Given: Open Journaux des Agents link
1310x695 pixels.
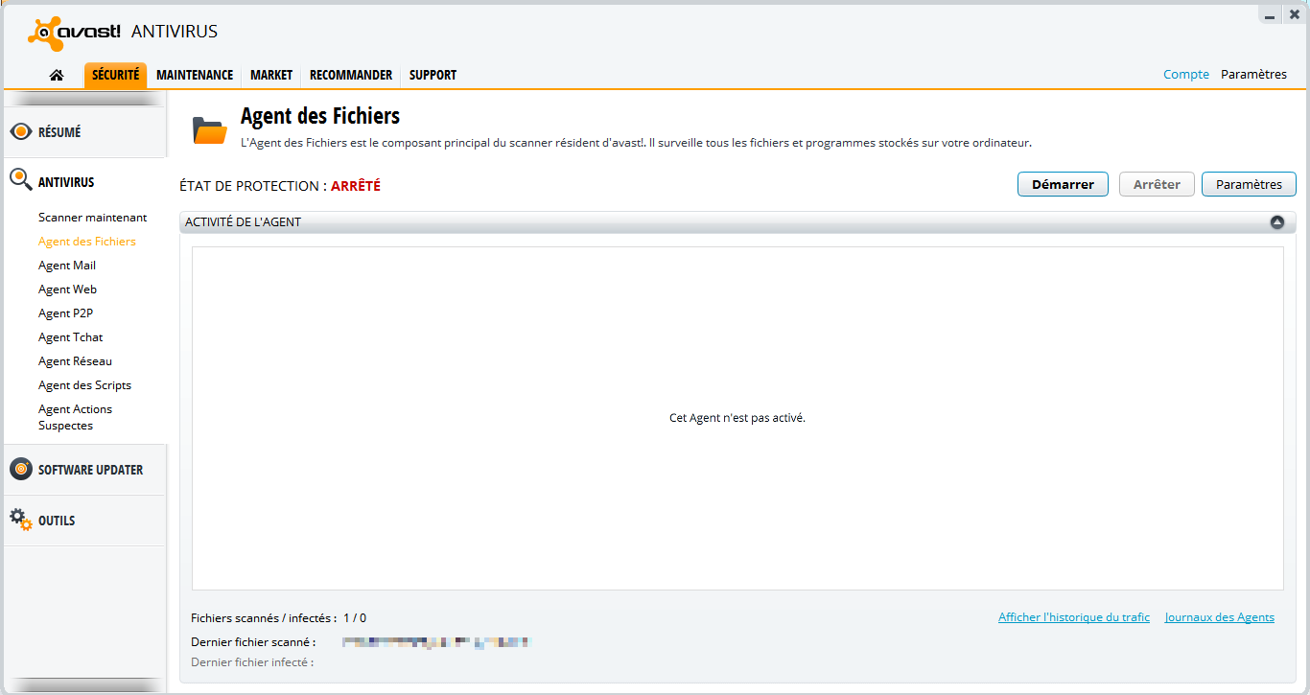Looking at the screenshot, I should (x=1220, y=617).
